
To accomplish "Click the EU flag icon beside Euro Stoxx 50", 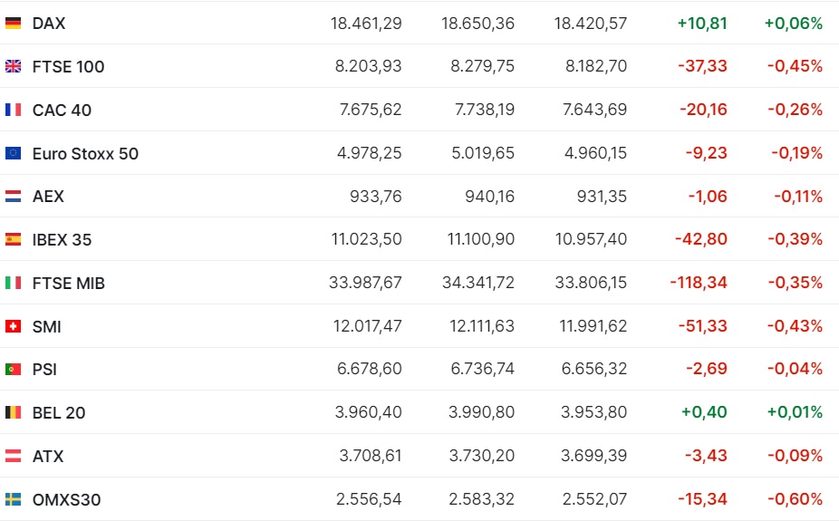I will pos(13,153).
